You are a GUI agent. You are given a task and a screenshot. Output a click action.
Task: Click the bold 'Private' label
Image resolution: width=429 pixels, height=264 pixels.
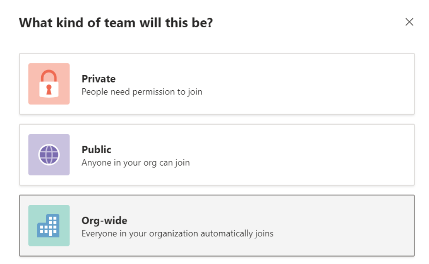pos(98,79)
